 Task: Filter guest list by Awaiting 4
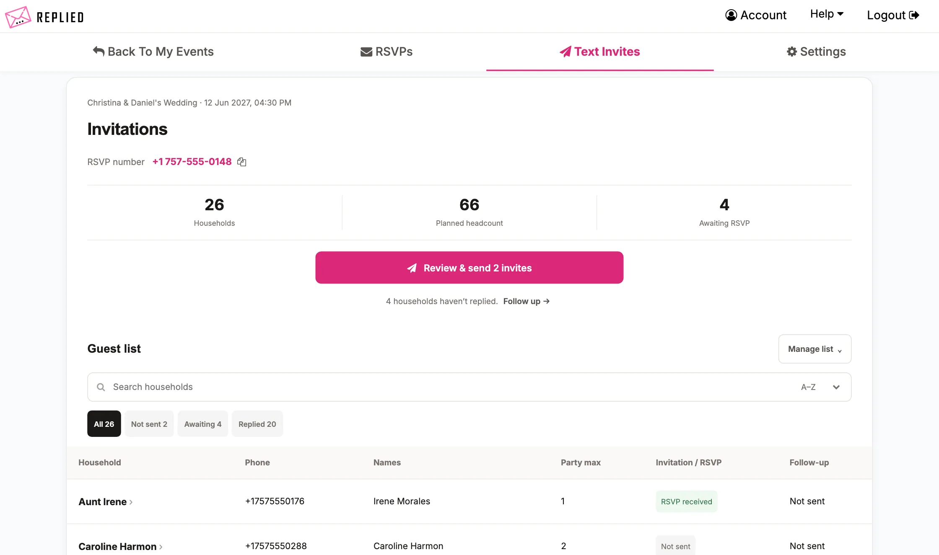[203, 424]
